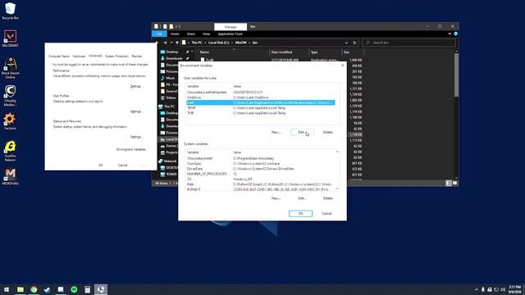Screen dimensions: 525x295
Task: Open the File tab in Explorer
Action: (x=159, y=34)
